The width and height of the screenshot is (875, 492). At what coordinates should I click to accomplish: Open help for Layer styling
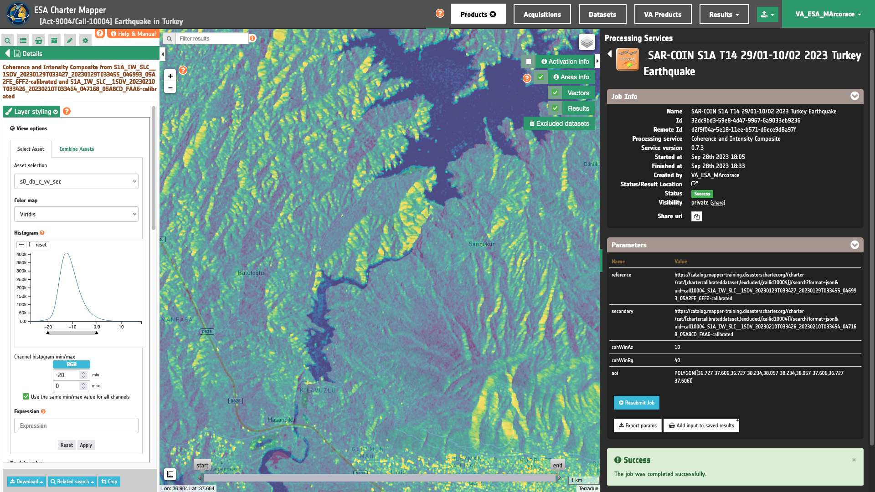tap(67, 111)
